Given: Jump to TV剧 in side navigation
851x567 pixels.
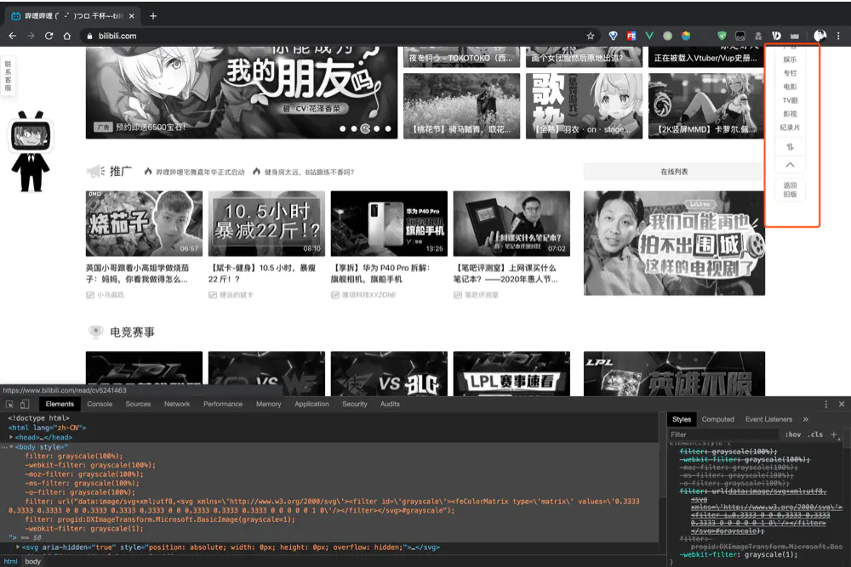Looking at the screenshot, I should (x=790, y=100).
